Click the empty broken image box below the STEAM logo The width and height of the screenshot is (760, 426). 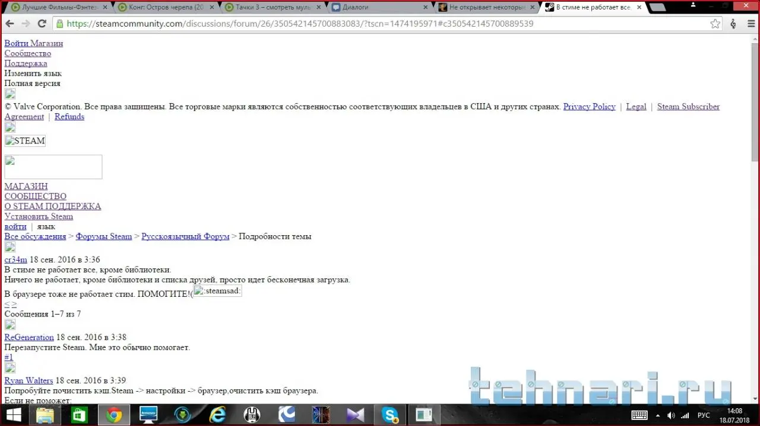(x=53, y=167)
